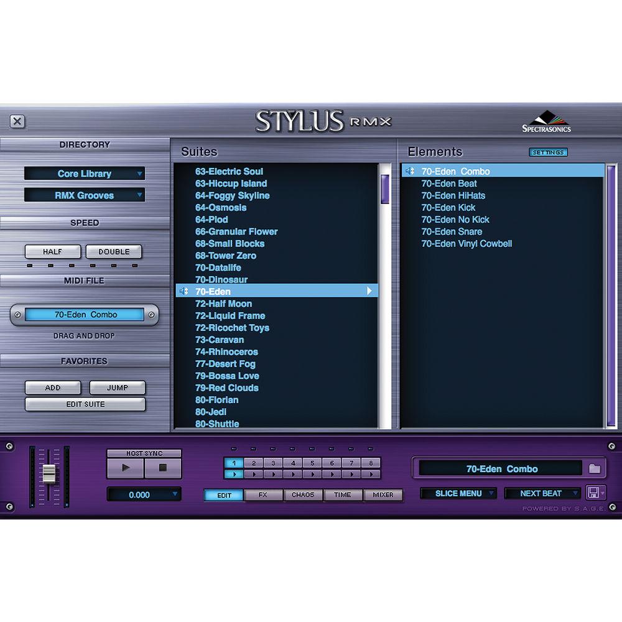Toggle the DOUBLE speed button

[114, 252]
